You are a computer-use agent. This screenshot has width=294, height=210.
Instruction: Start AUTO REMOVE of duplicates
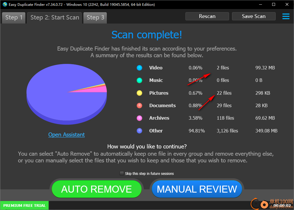click(96, 189)
